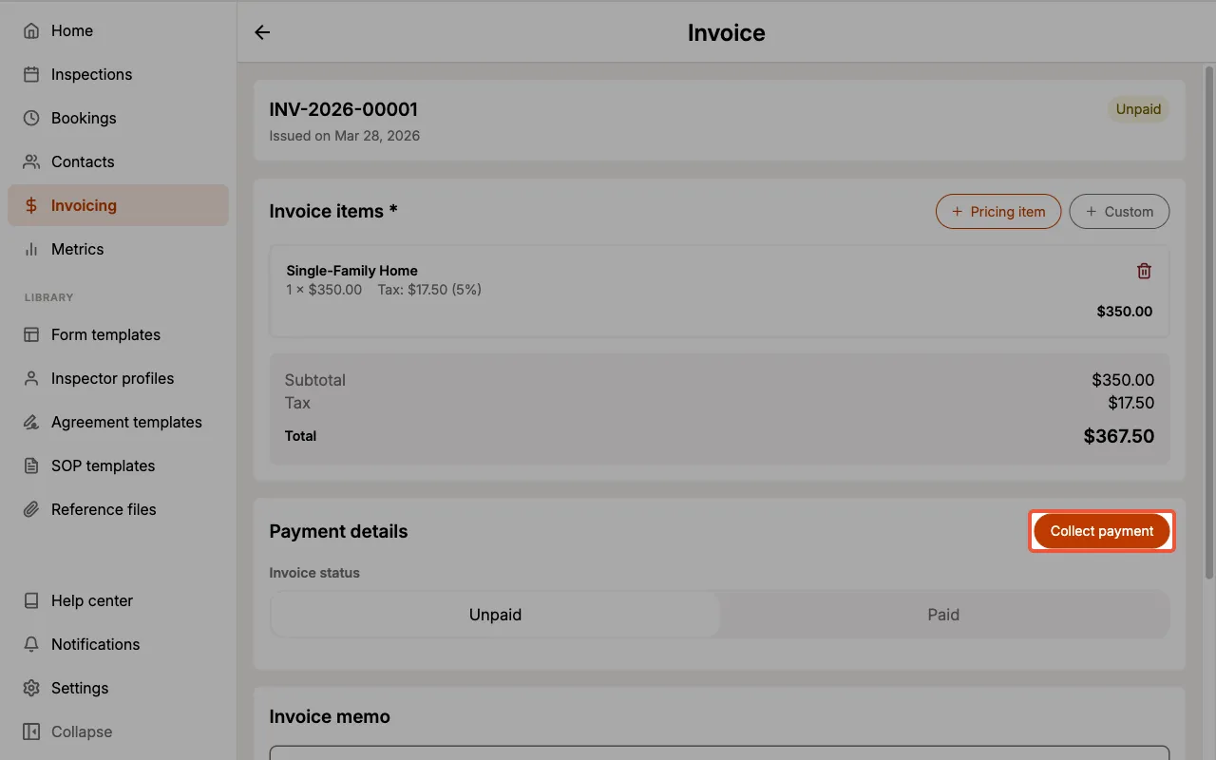This screenshot has height=760, width=1216.
Task: Click the Invoicing dollar sign icon
Action: point(31,205)
